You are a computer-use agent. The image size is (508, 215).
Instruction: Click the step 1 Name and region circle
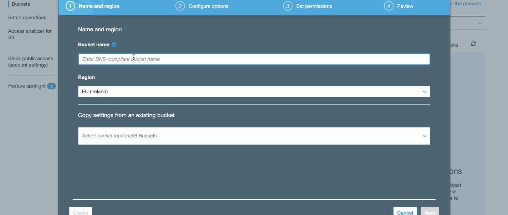point(70,6)
